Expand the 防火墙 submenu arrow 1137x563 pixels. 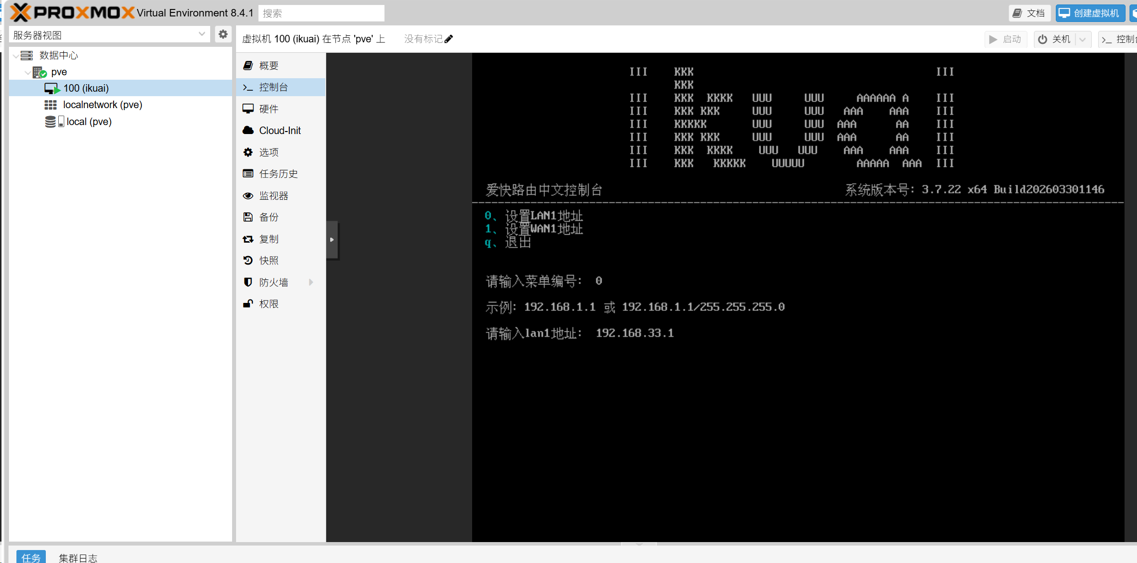311,282
